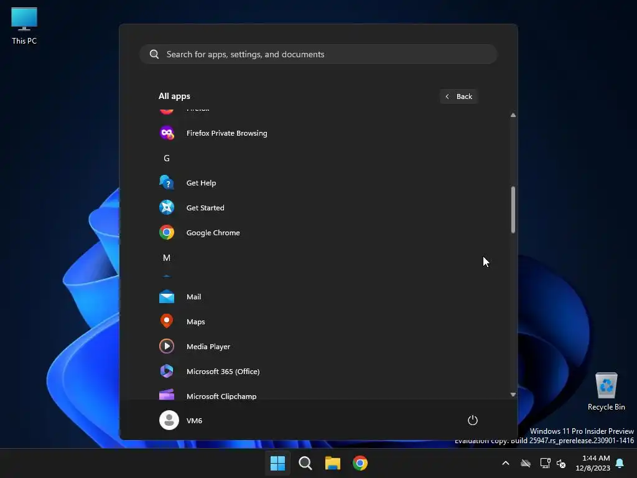This screenshot has height=478, width=637.
Task: Click the network status tray icon
Action: [x=545, y=463]
